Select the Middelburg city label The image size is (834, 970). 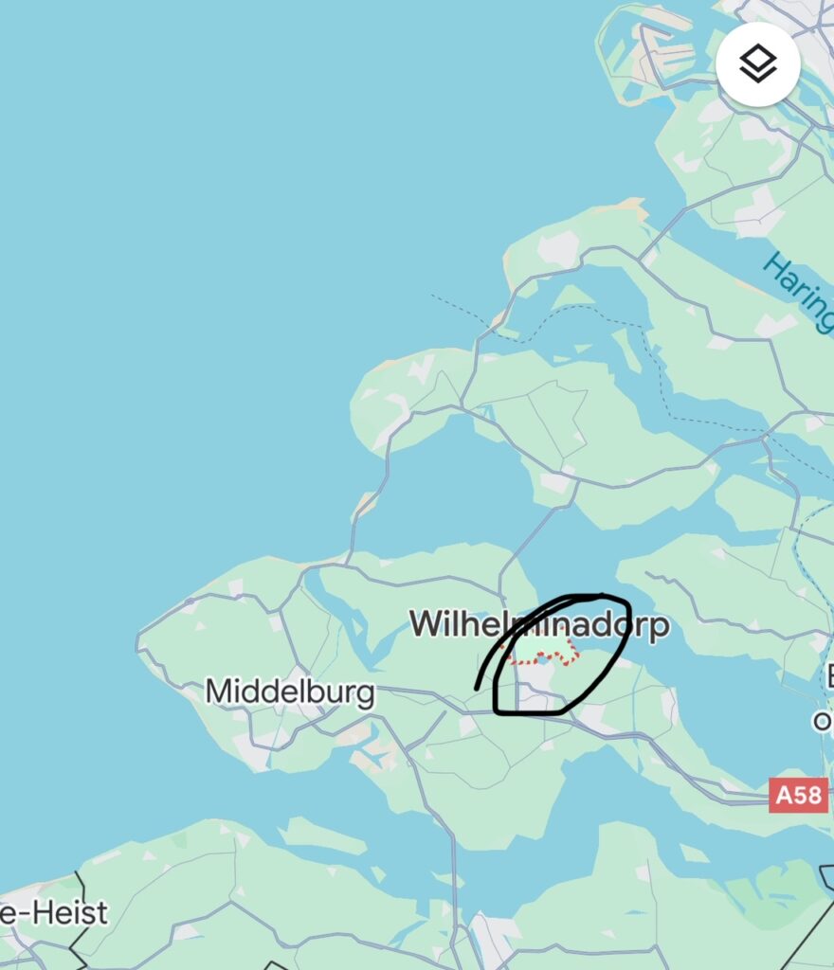[290, 692]
